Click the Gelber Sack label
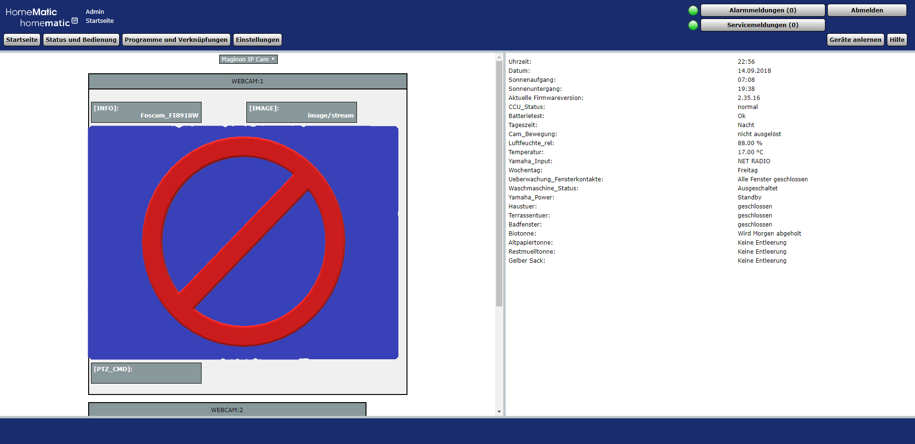 527,261
